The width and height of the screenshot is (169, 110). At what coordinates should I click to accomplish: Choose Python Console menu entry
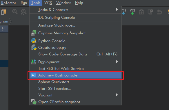pyautogui.click(x=75, y=41)
